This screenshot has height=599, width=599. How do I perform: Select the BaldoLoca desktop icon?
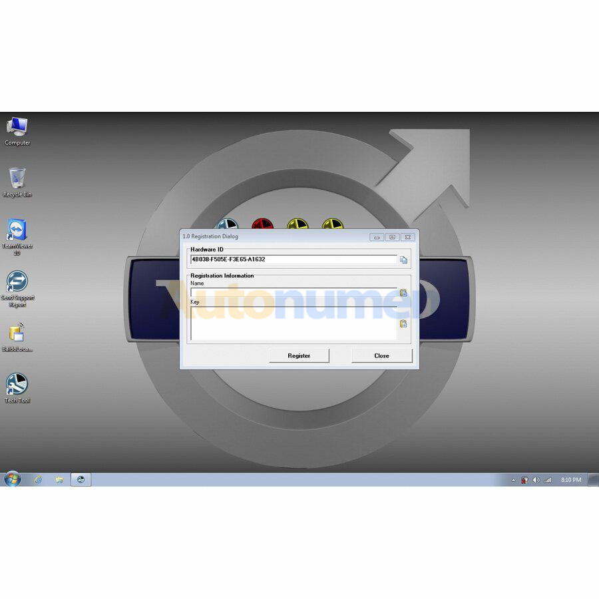click(x=17, y=337)
